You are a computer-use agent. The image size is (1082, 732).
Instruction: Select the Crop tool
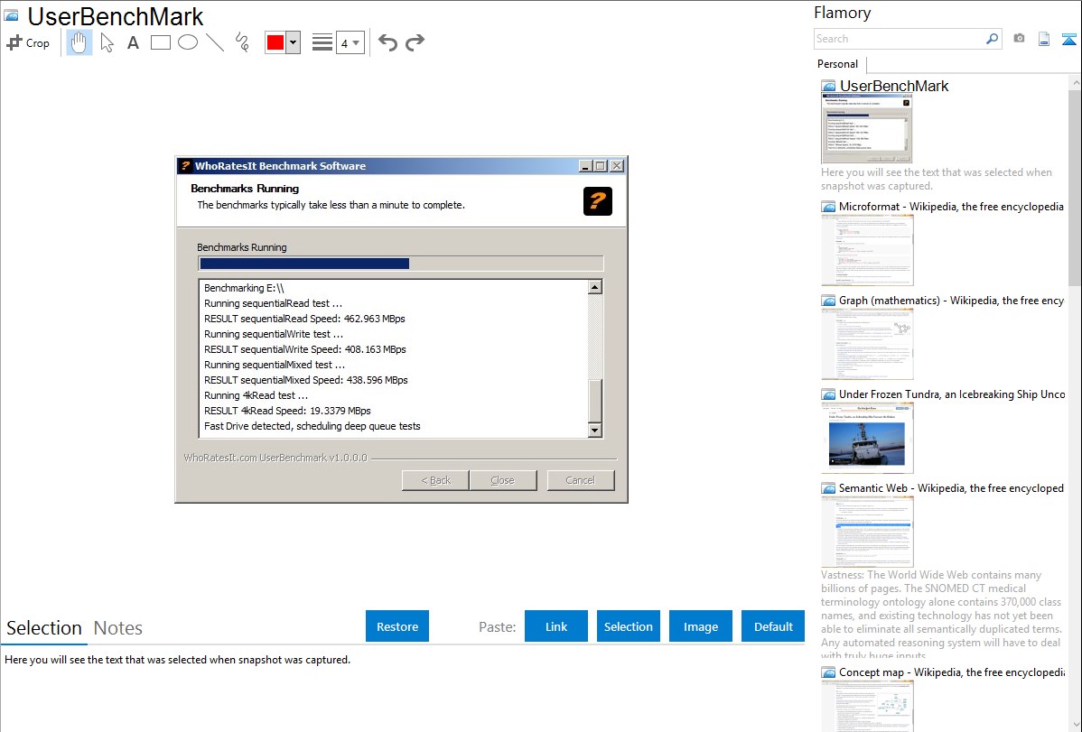pyautogui.click(x=28, y=42)
